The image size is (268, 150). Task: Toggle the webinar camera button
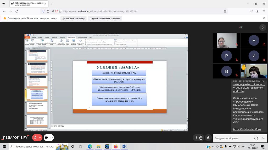pos(47,137)
